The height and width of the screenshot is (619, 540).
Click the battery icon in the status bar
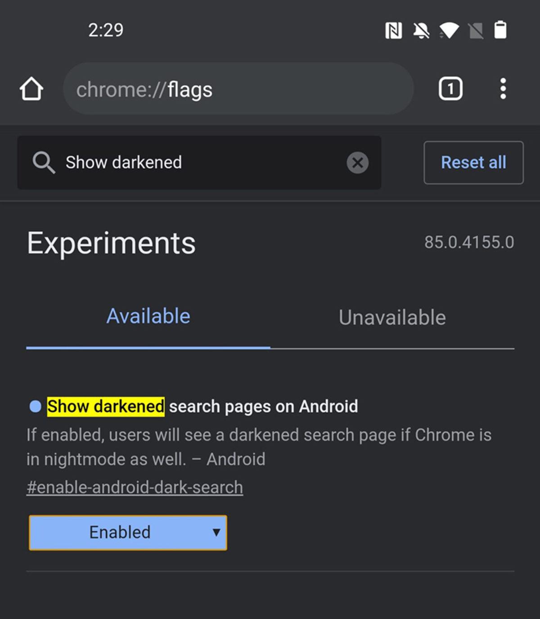pos(499,31)
